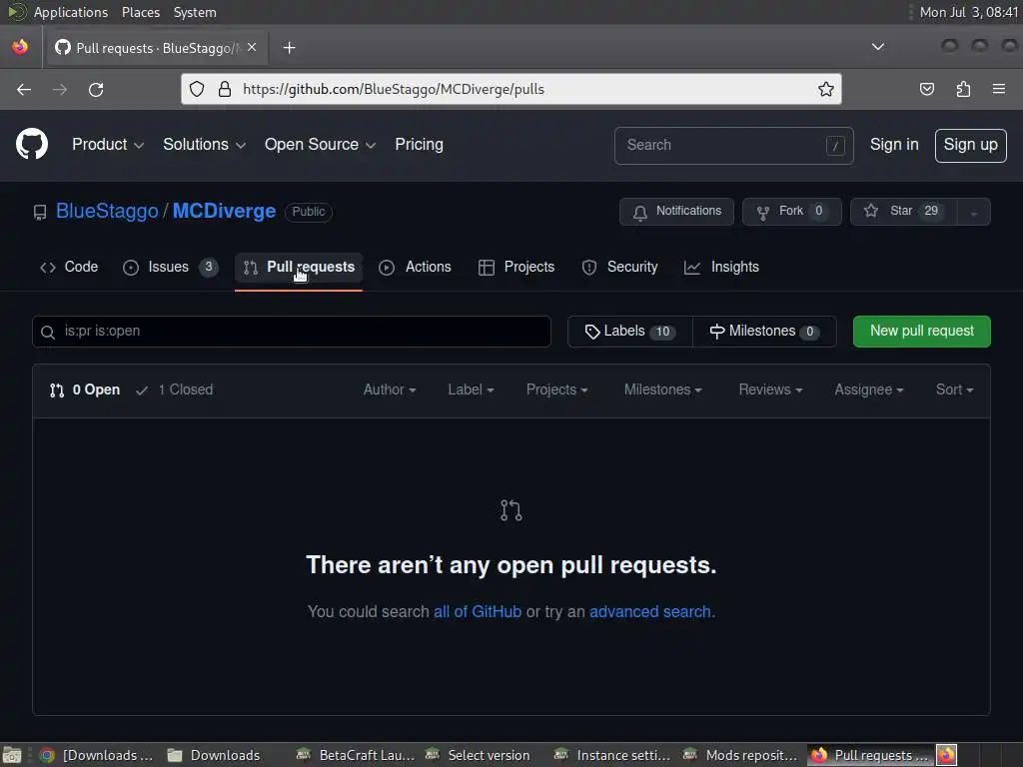Open the Applications system menu
Viewport: 1023px width, 767px height.
[71, 12]
